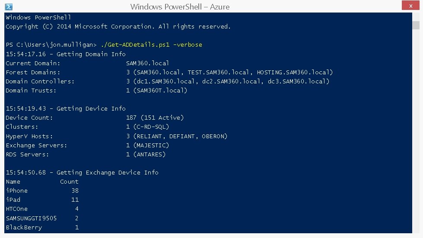Click the 15:54:50.68 timestamp text
The image size is (423, 238).
pos(26,172)
